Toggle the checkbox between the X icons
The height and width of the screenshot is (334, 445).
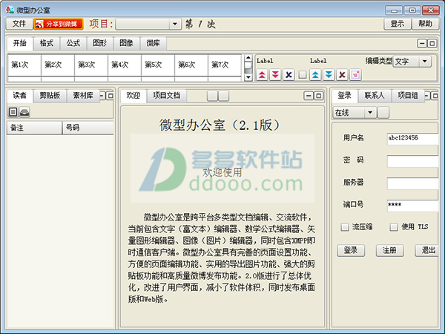coord(303,75)
